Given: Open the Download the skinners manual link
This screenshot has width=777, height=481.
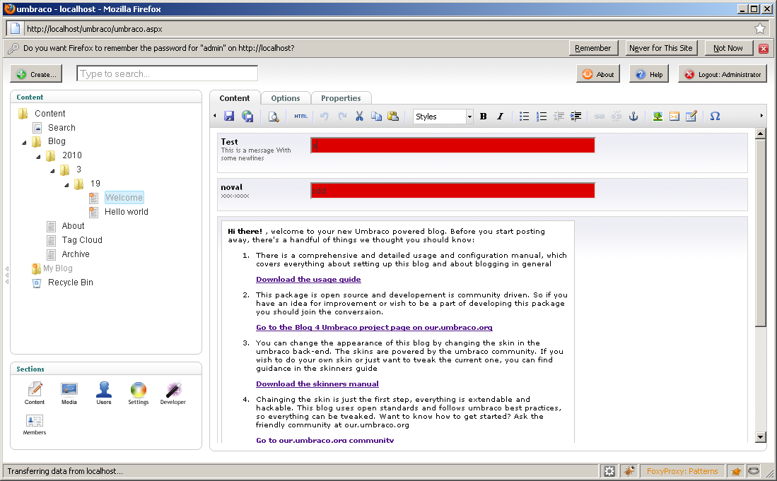Looking at the screenshot, I should point(317,384).
